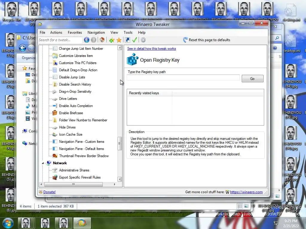Click the BEHINDYOU (84).jpg desktop file

point(291,76)
